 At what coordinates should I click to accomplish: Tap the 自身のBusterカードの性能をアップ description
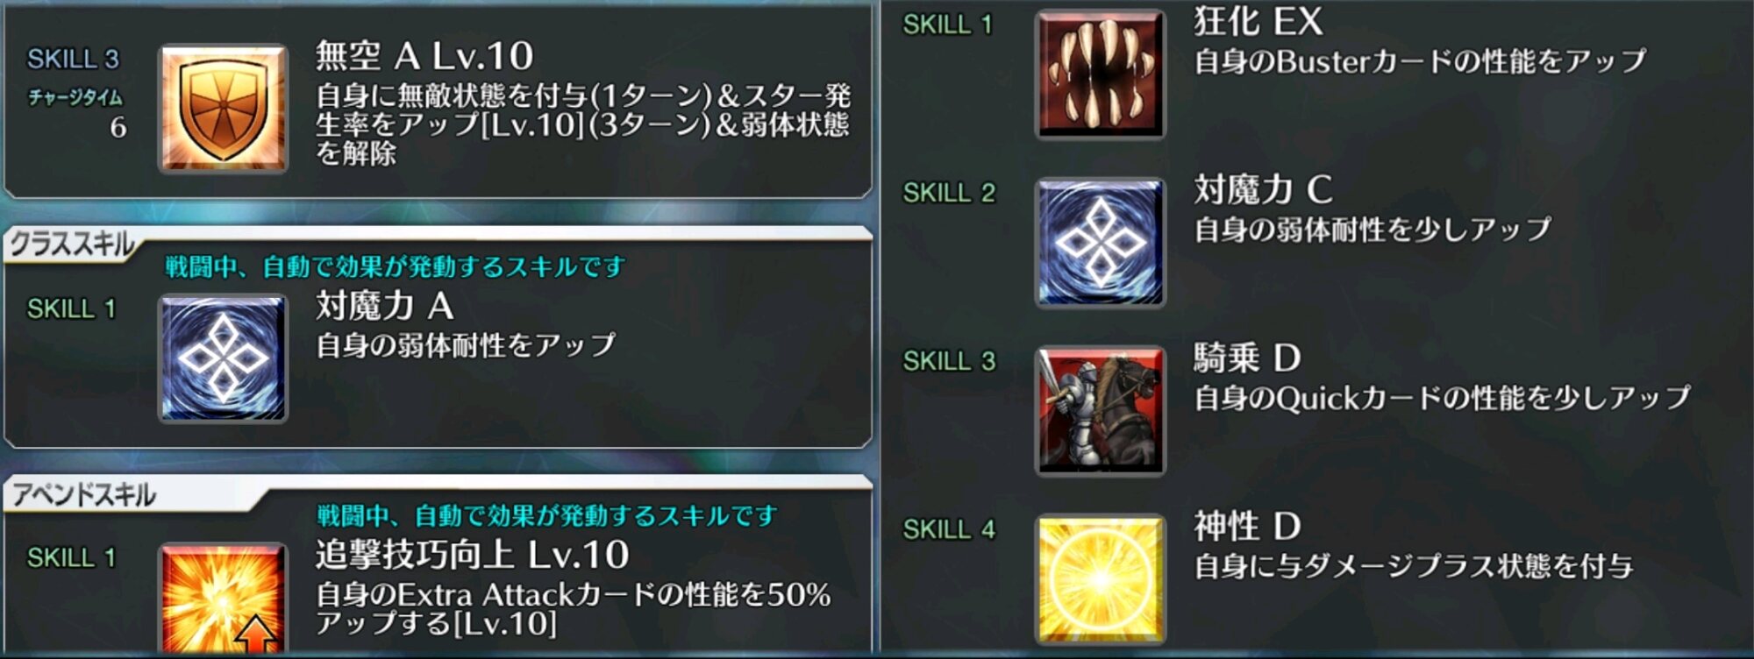point(1420,61)
